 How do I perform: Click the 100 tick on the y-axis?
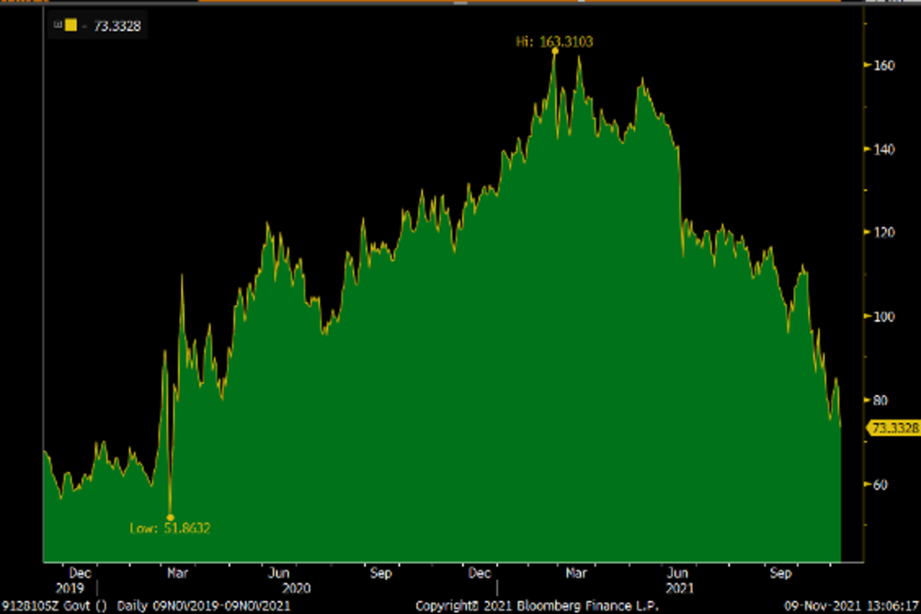click(x=883, y=316)
